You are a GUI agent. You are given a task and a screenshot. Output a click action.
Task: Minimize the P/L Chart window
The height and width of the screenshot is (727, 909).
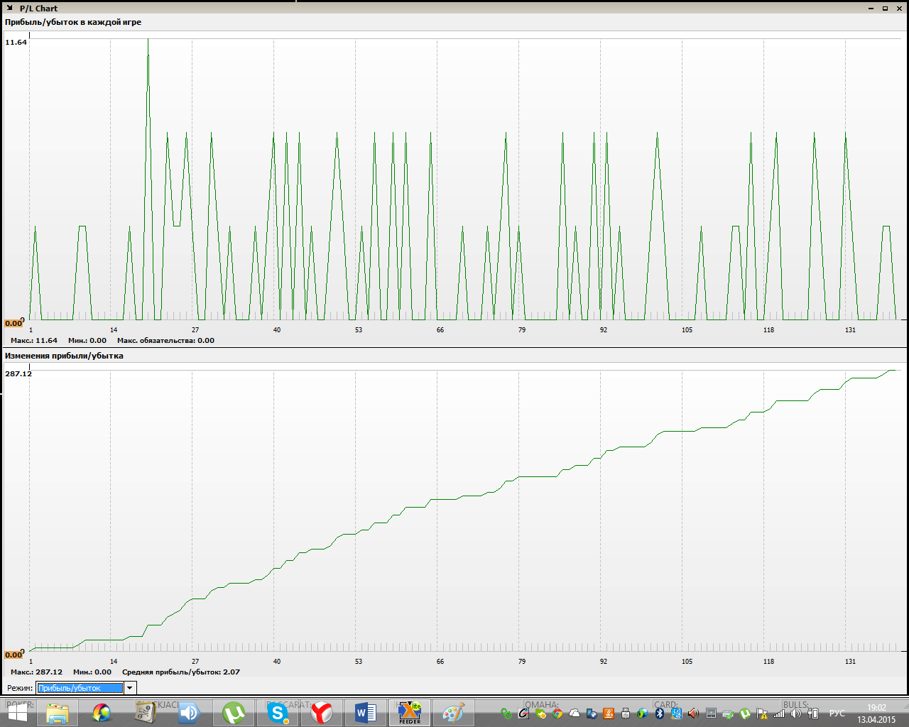(x=871, y=8)
